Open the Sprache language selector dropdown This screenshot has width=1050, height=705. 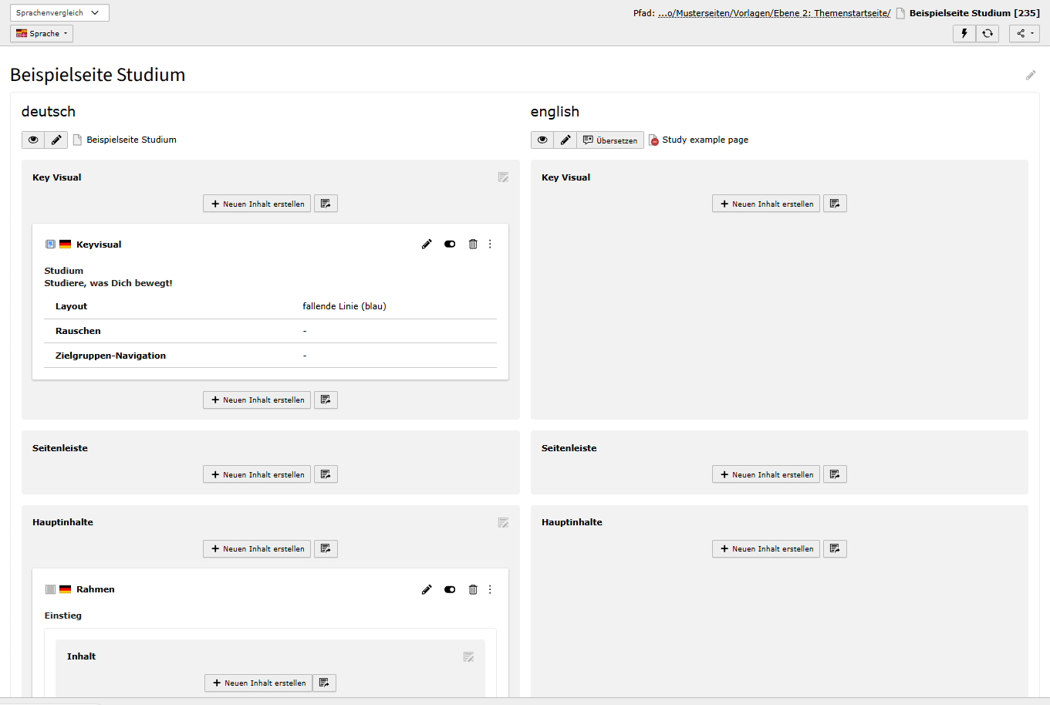click(42, 33)
